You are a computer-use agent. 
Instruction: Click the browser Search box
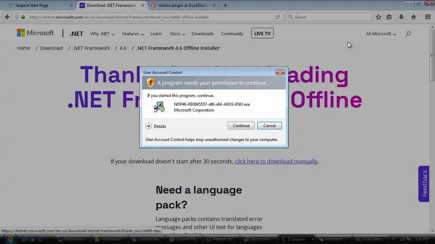(x=329, y=17)
